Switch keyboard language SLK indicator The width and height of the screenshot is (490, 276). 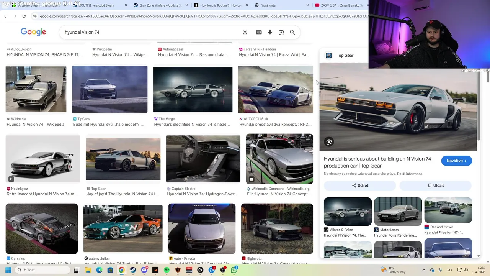coord(450,270)
